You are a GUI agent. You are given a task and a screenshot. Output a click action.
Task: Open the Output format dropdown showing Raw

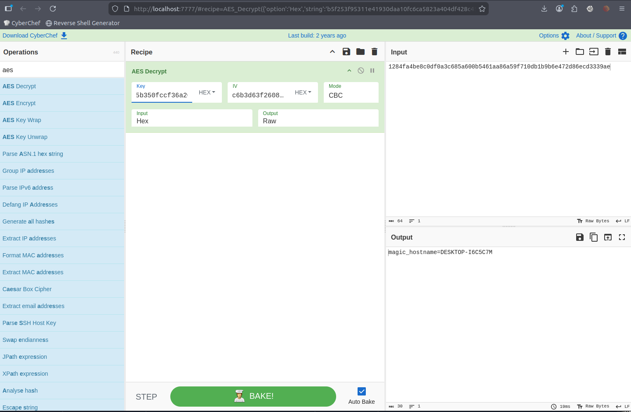click(318, 118)
